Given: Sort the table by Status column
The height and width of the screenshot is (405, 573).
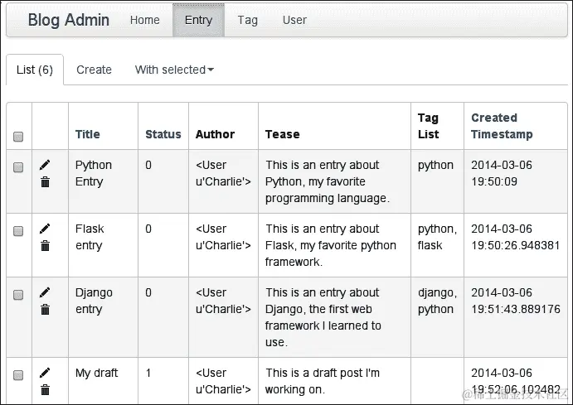Looking at the screenshot, I should (x=163, y=134).
